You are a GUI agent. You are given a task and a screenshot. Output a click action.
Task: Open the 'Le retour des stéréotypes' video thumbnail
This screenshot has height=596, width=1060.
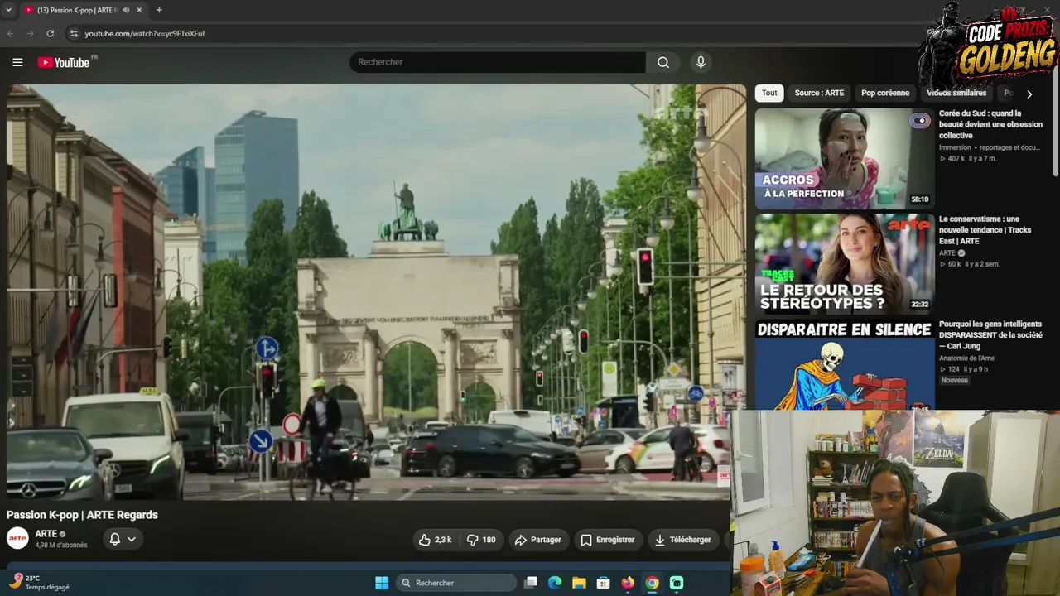coord(844,264)
